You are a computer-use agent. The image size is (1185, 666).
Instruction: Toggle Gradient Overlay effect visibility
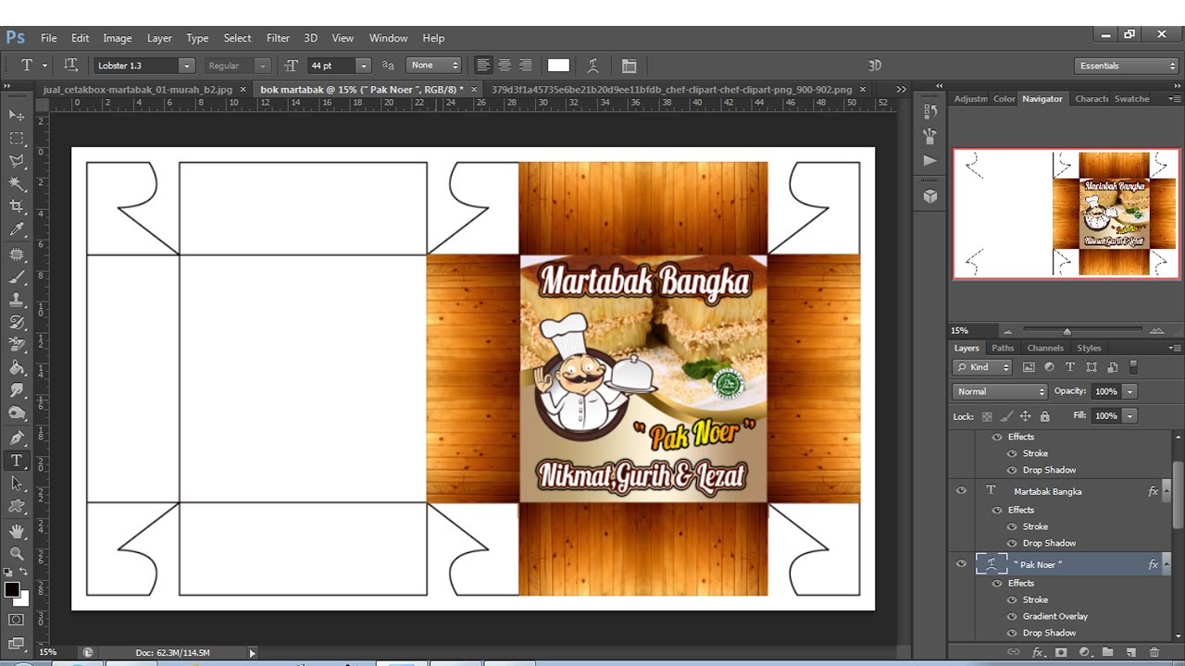tap(1012, 616)
